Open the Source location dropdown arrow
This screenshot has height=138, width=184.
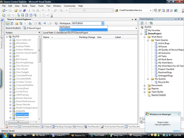point(136,28)
